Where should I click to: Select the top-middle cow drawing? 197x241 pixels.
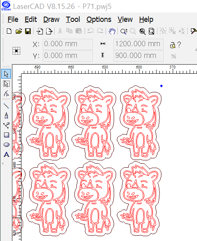pos(94,123)
